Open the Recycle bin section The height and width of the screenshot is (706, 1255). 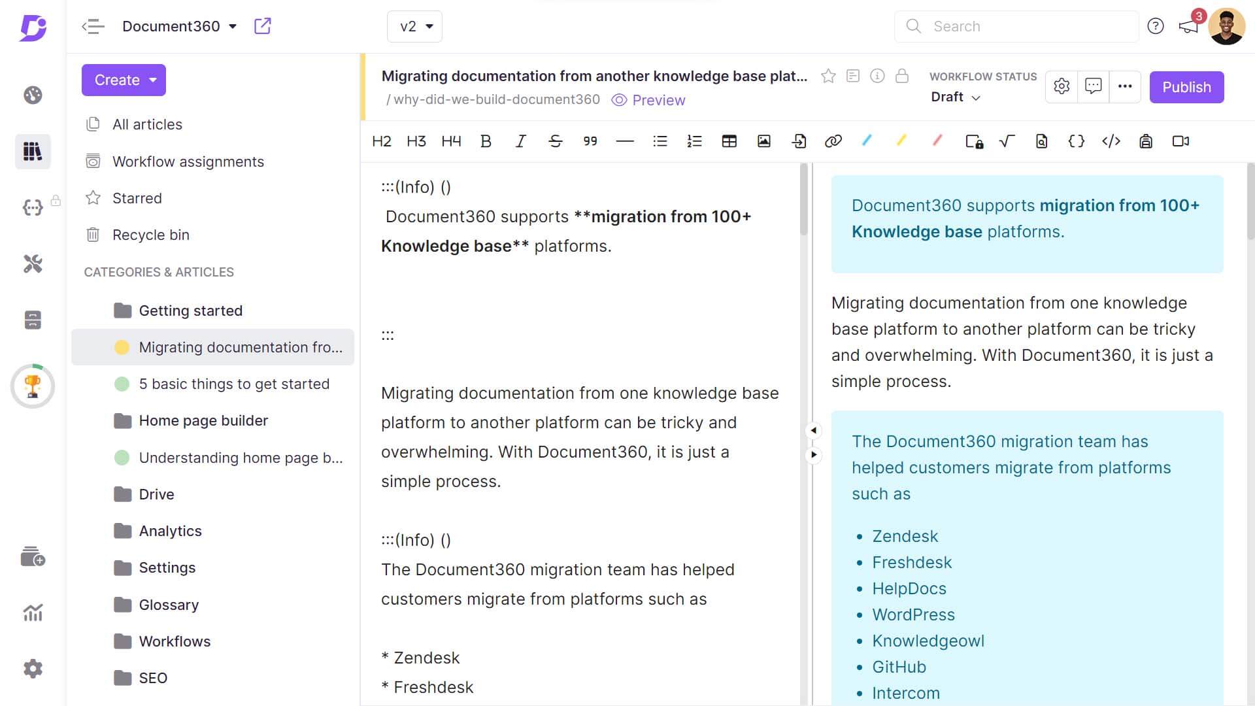(x=151, y=235)
